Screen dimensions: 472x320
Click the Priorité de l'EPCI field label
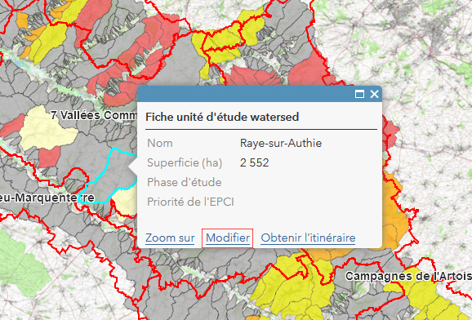[x=190, y=202]
